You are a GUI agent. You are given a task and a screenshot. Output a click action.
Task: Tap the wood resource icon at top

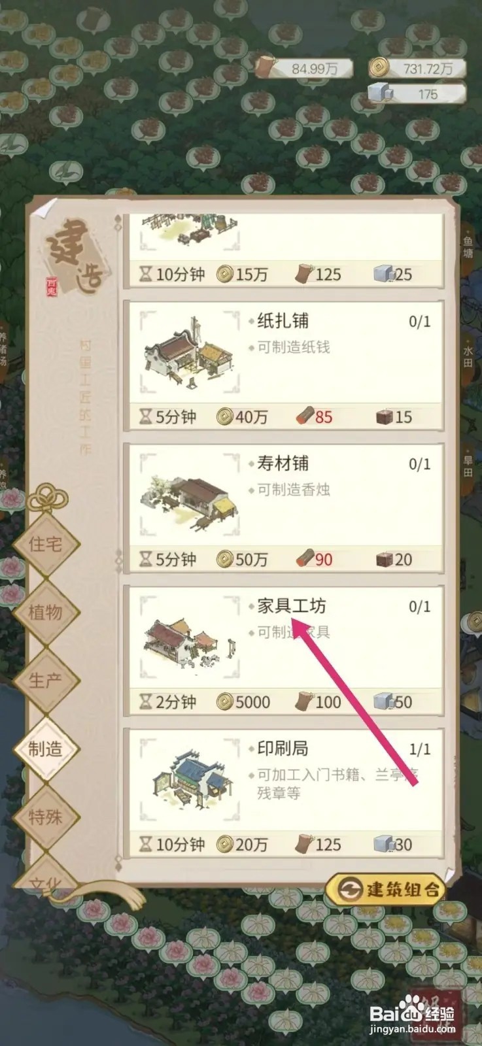click(x=266, y=68)
